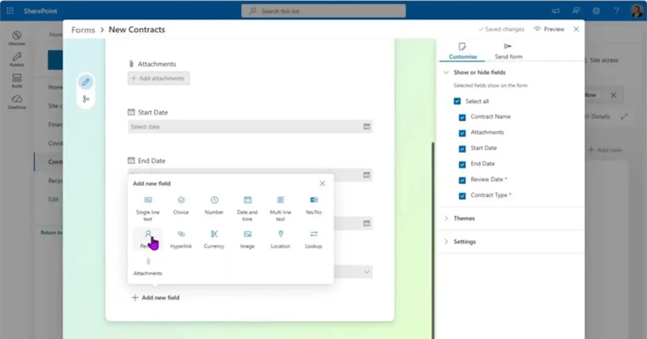This screenshot has width=647, height=339.
Task: Add a Lookup field
Action: [x=314, y=239]
